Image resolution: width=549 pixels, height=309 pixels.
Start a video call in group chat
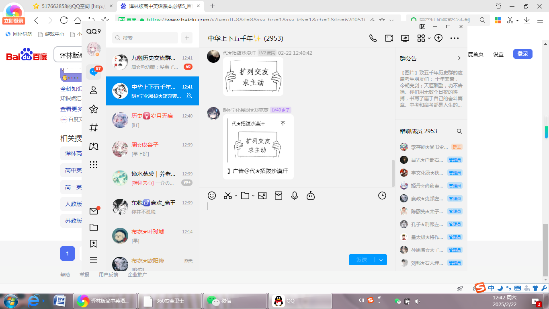(389, 38)
